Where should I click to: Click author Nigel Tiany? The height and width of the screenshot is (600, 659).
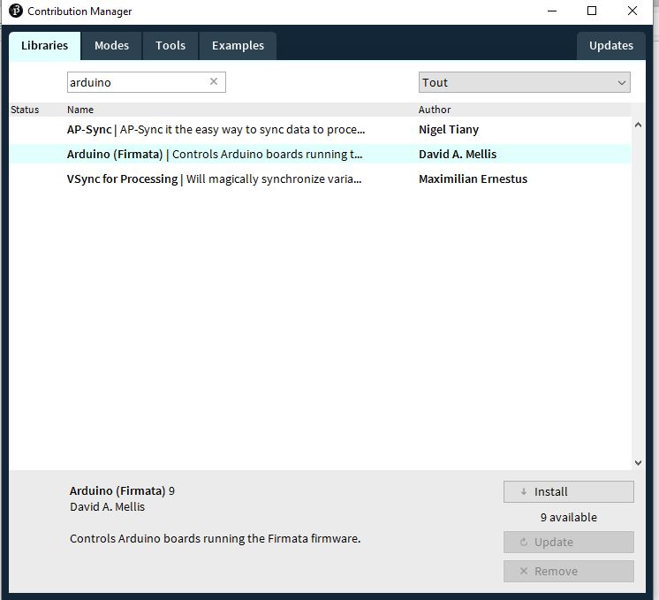pyautogui.click(x=449, y=130)
